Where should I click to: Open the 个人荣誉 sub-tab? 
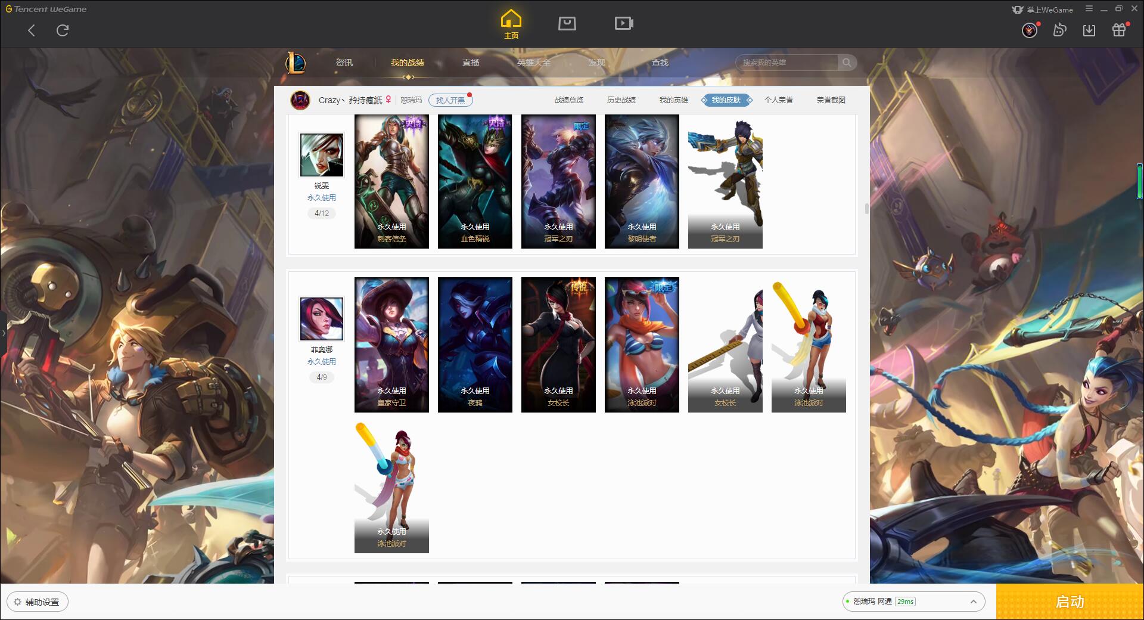pyautogui.click(x=779, y=100)
